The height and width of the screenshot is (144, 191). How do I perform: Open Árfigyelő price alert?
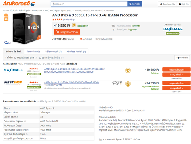pos(86,39)
